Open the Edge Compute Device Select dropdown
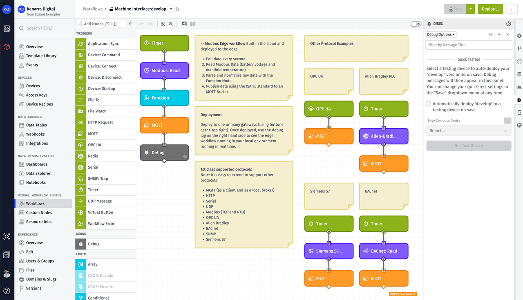This screenshot has width=523, height=300. tap(469, 130)
